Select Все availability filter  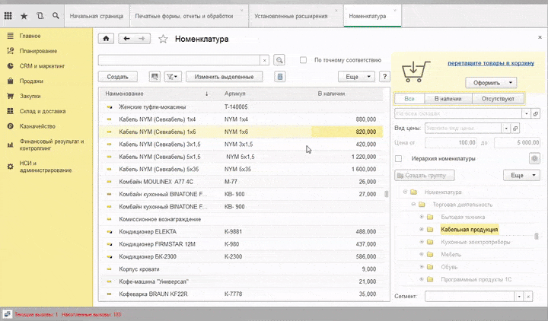coord(409,98)
